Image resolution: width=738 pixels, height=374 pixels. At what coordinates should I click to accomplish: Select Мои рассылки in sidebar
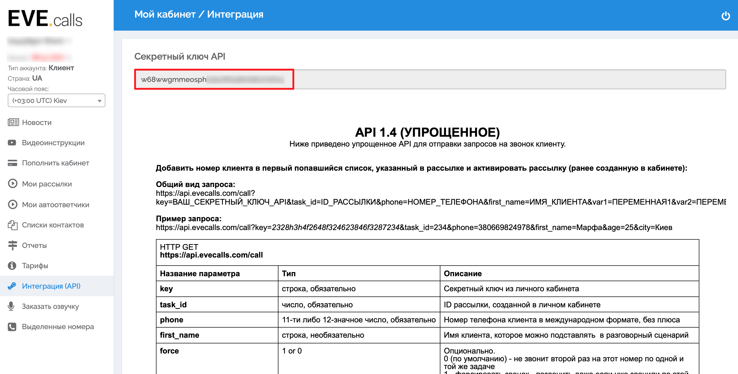tap(47, 184)
